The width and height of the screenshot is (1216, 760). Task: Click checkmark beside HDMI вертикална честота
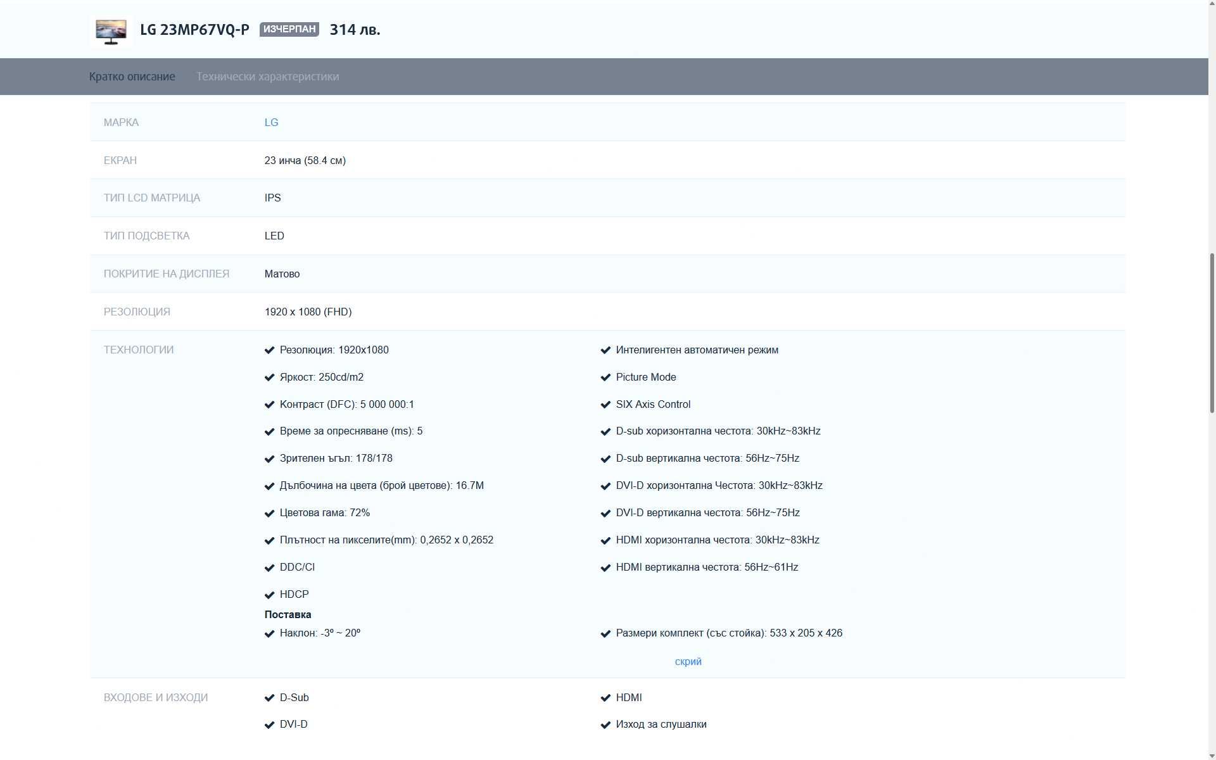tap(605, 567)
